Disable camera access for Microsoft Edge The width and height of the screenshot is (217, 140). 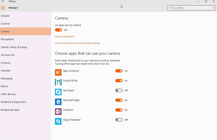click(119, 100)
